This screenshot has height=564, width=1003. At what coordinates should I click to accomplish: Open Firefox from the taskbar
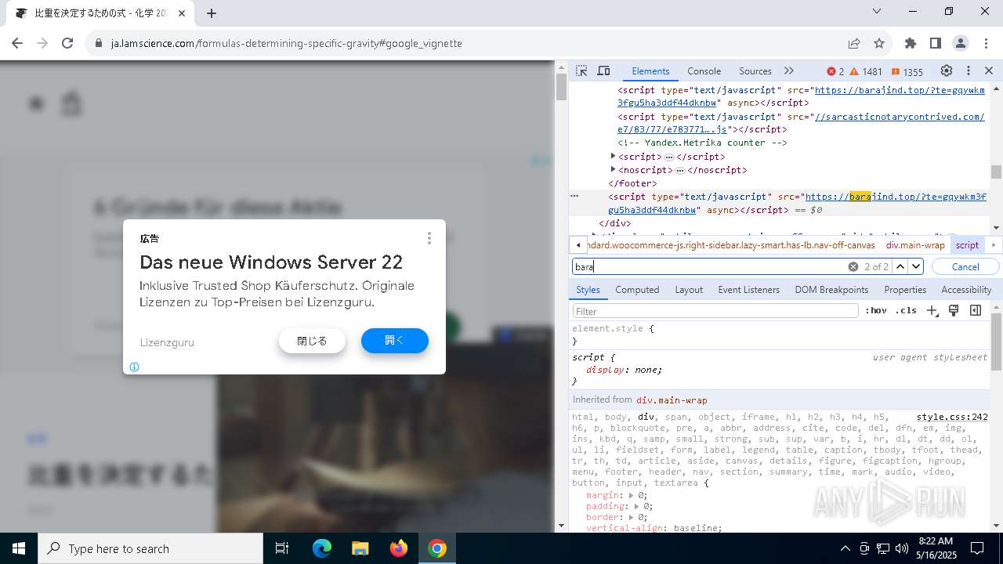[x=399, y=548]
